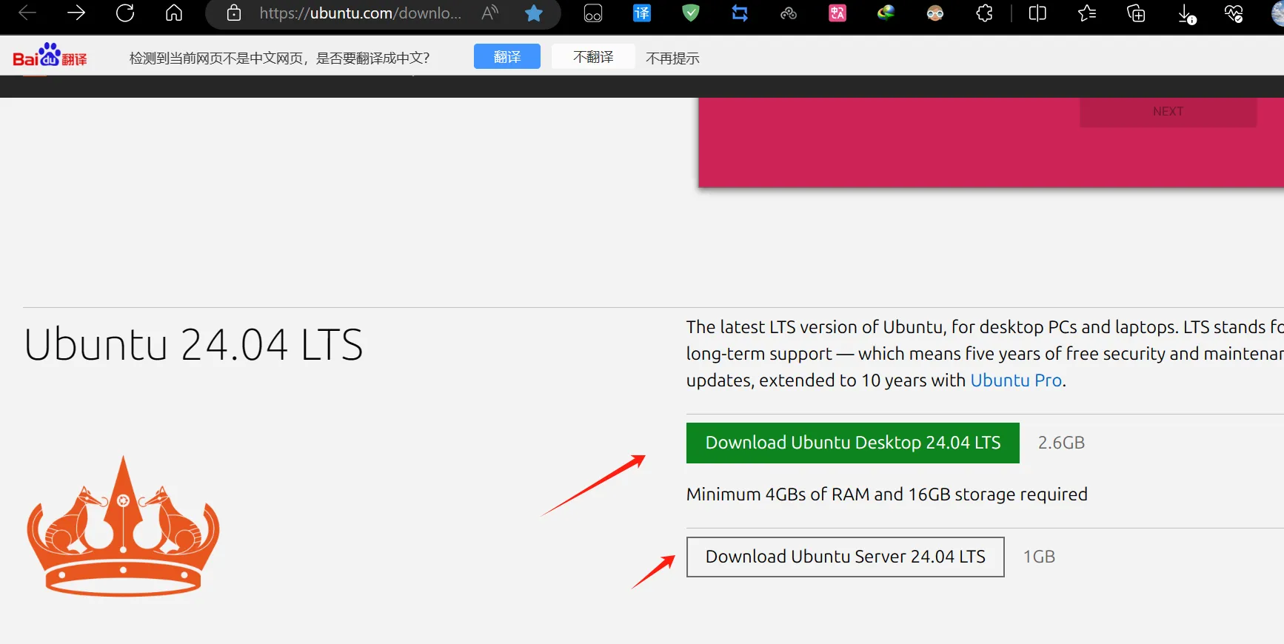The height and width of the screenshot is (644, 1284).
Task: Open the cloud-shaped extension icon
Action: [789, 13]
